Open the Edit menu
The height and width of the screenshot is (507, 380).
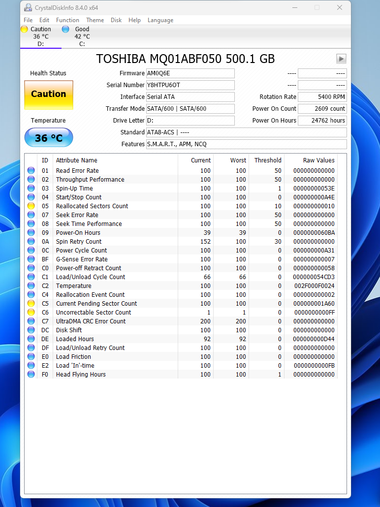tap(44, 20)
